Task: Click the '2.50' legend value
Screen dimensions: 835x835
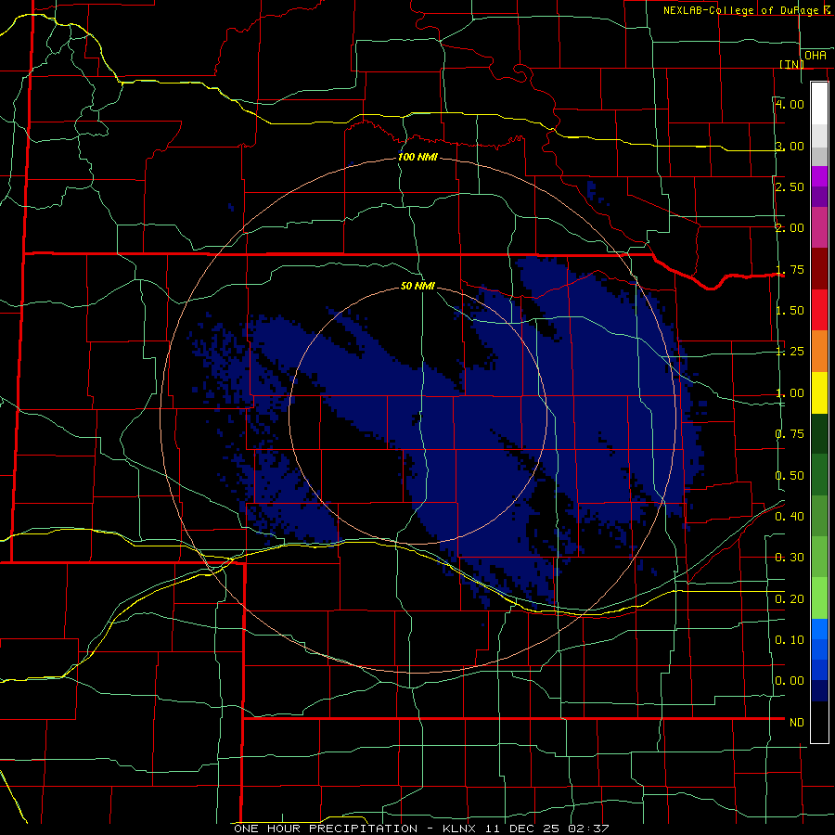Action: [790, 186]
